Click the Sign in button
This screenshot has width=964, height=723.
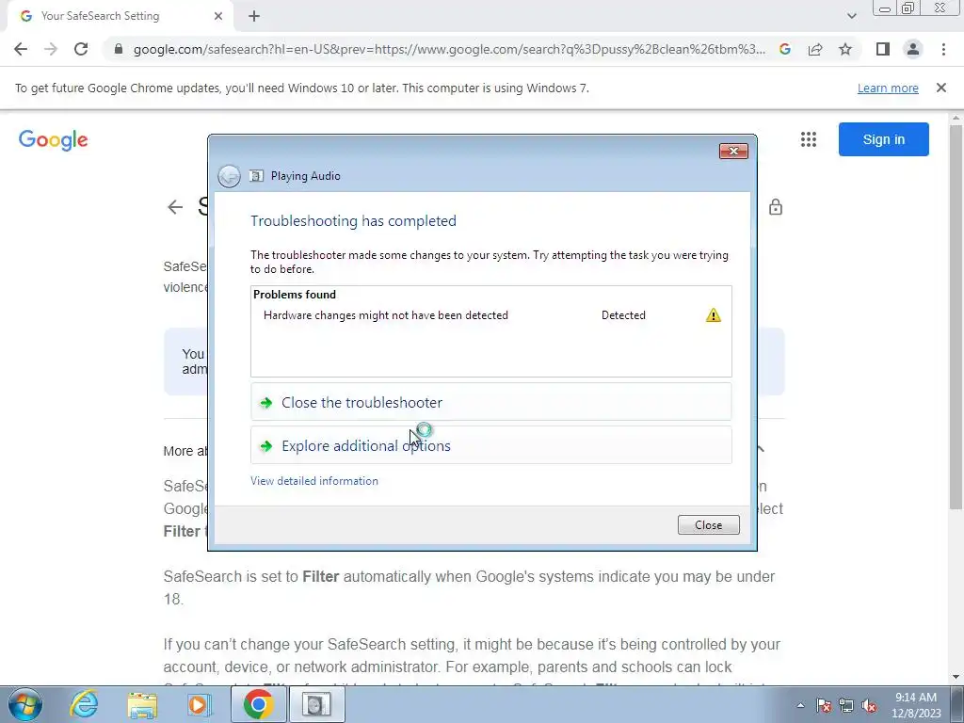(x=883, y=139)
